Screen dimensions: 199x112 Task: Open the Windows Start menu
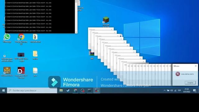(3, 91)
